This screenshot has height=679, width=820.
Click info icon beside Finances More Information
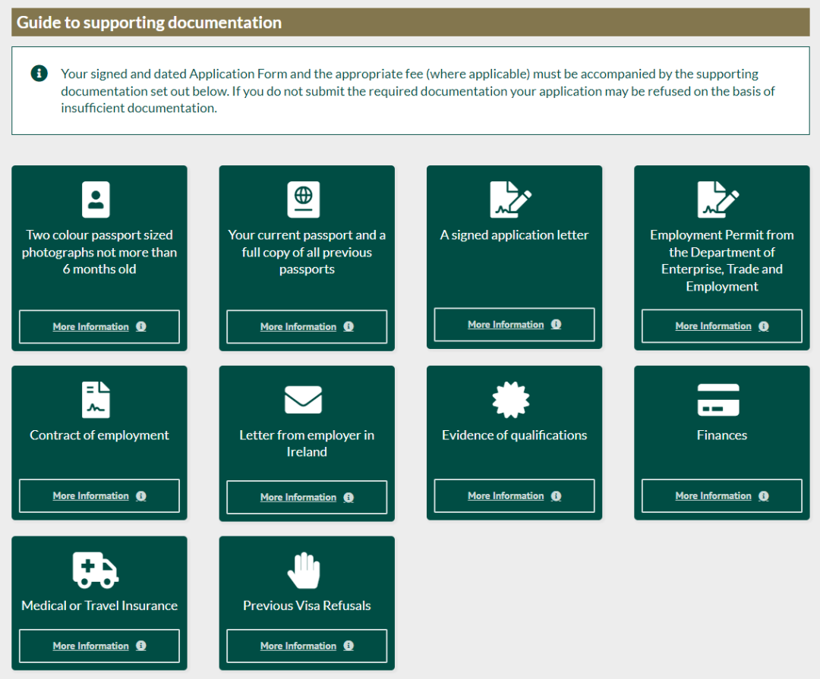[x=764, y=495]
